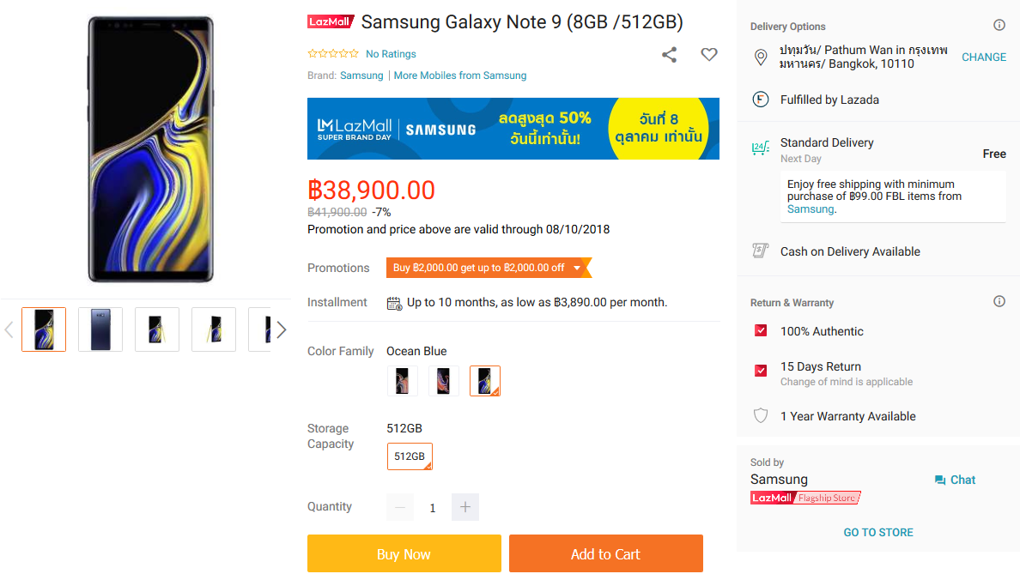Viewport: 1020px width, 586px height.
Task: Toggle the 15 Days Return checkbox
Action: pyautogui.click(x=761, y=371)
